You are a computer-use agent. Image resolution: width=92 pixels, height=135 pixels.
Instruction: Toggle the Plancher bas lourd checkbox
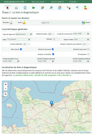tap(53, 49)
